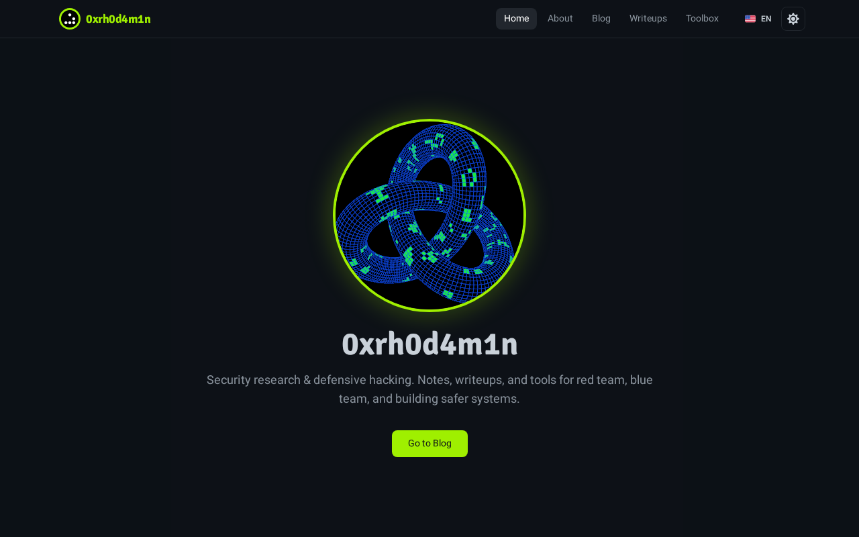Click the empty header space left of Home

322,19
